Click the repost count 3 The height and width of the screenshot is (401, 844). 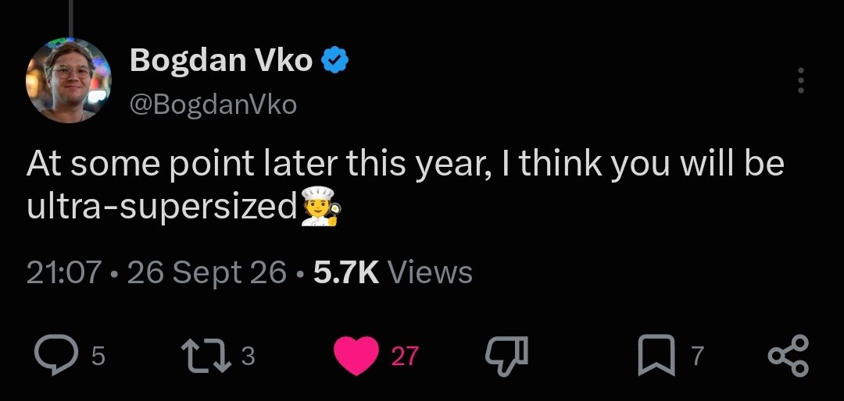click(248, 355)
